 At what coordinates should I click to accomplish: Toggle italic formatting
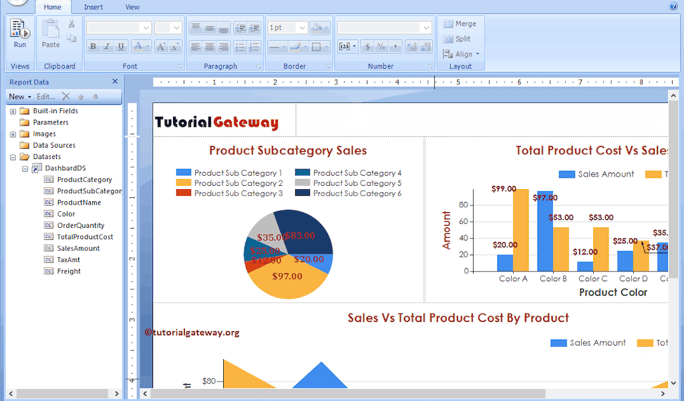pyautogui.click(x=107, y=46)
